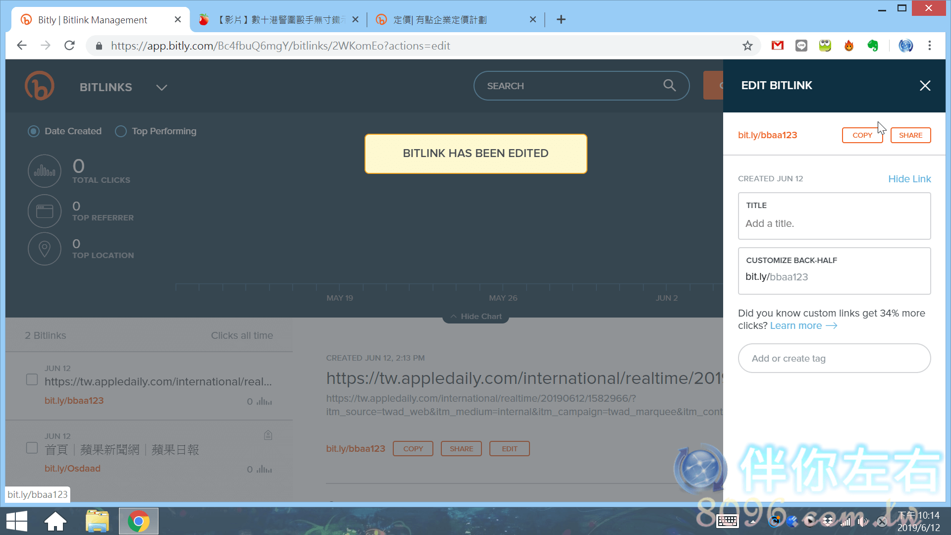Click COPY button in link details
Viewport: 951px width, 535px height.
(413, 449)
